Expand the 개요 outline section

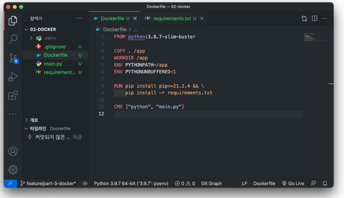[26, 120]
